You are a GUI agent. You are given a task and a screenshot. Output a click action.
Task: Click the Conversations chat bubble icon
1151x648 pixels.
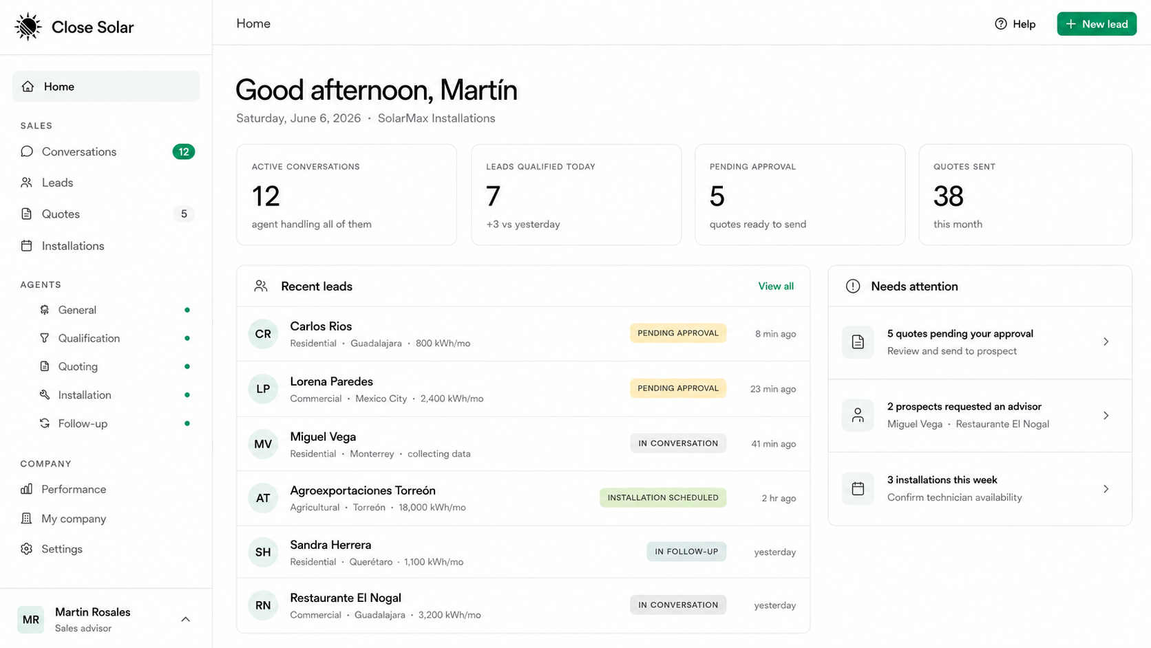27,151
